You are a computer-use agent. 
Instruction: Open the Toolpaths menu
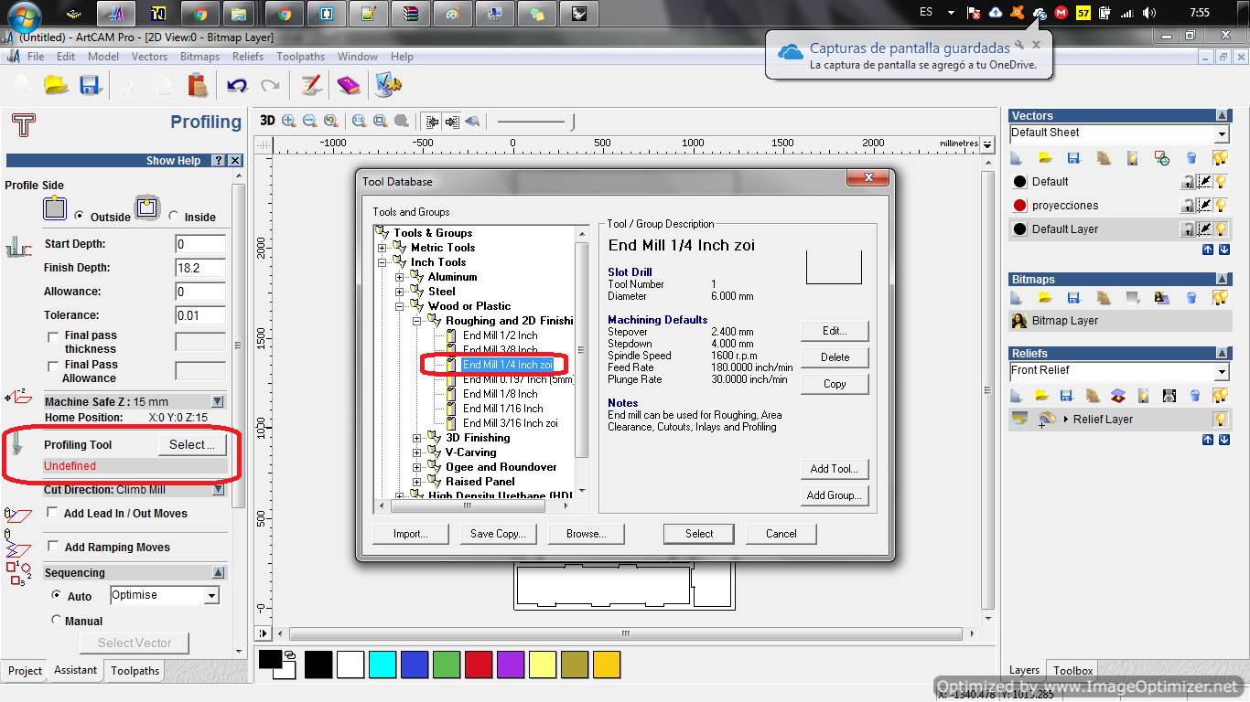[x=300, y=57]
